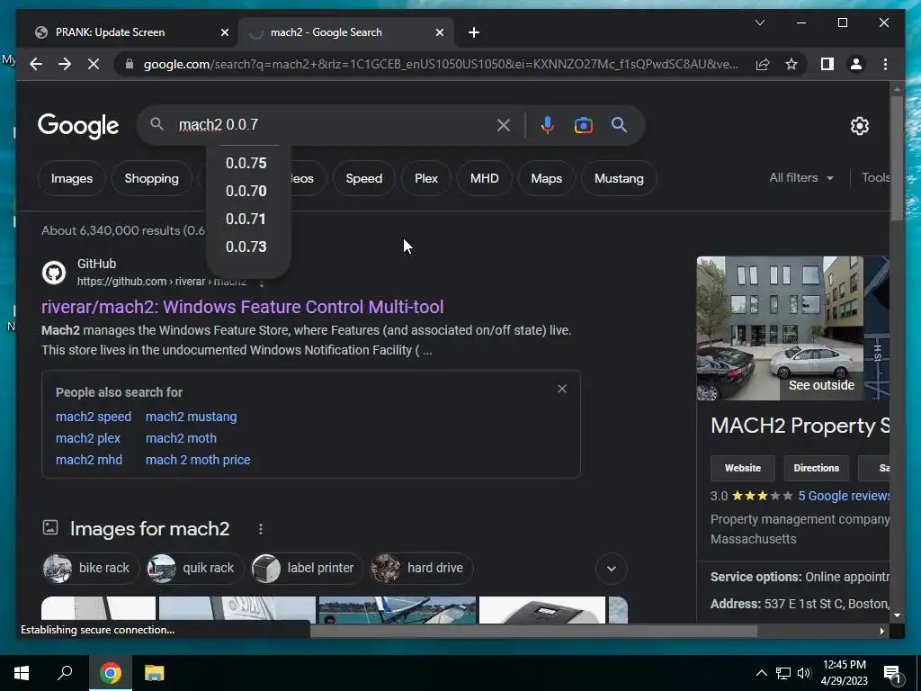Open a new browser tab

474,32
